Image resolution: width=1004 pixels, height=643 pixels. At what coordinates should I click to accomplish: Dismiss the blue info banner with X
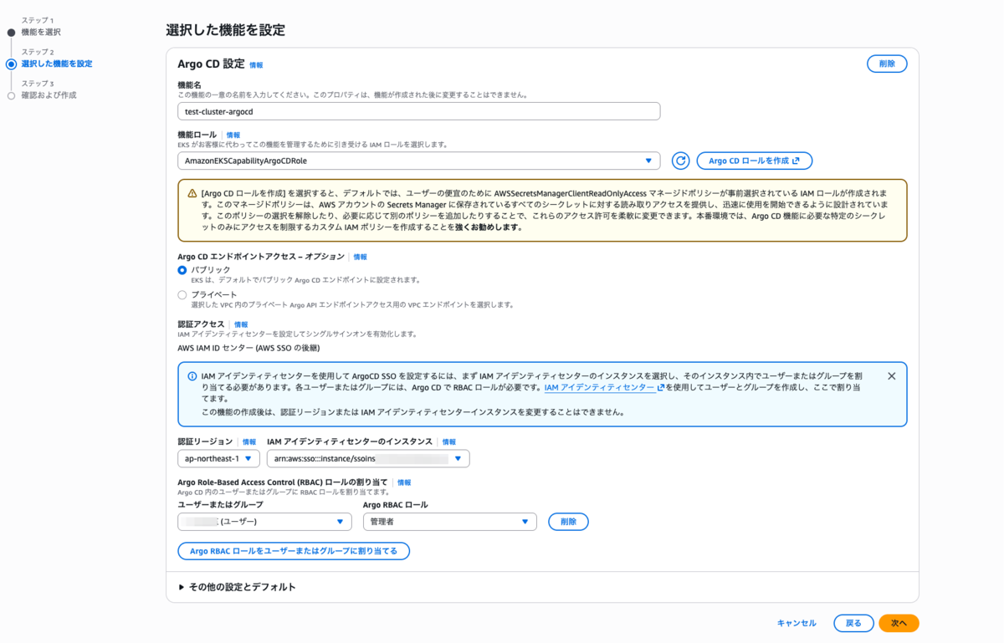pyautogui.click(x=891, y=376)
